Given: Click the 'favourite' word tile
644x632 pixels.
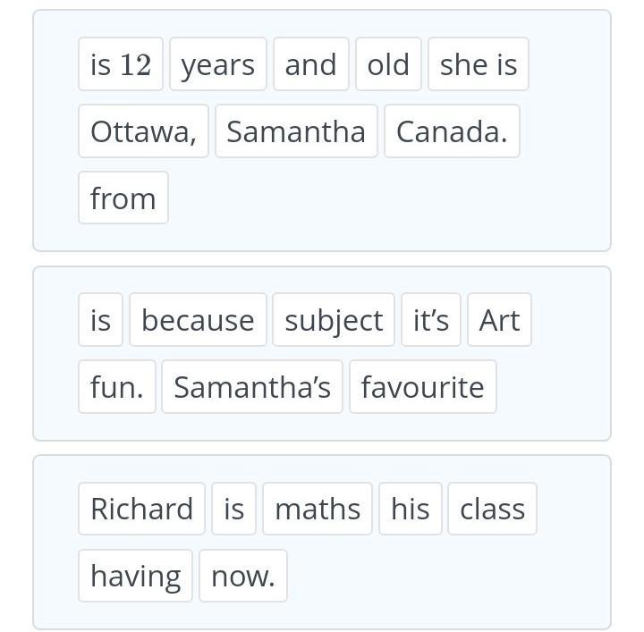Looking at the screenshot, I should coord(423,386).
